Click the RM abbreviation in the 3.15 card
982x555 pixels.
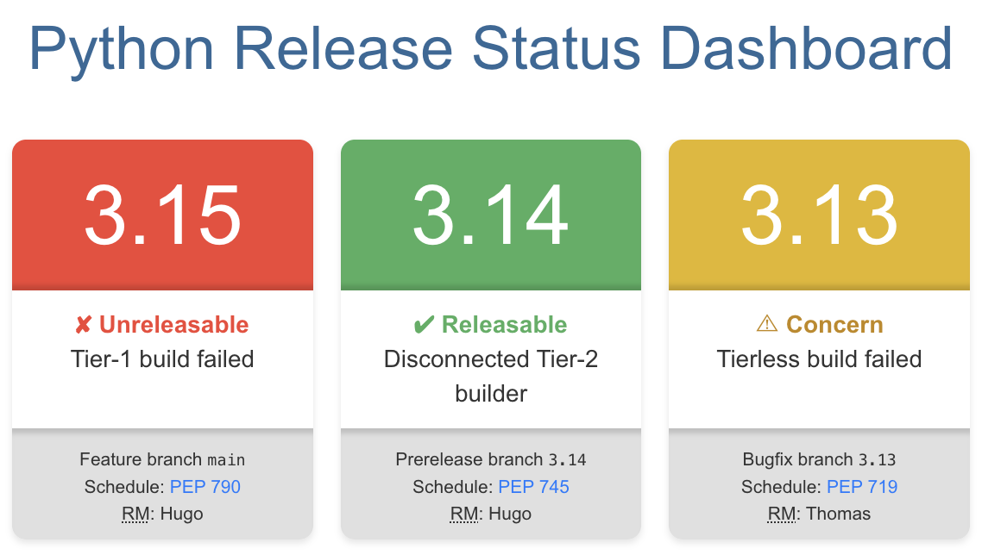tap(134, 514)
